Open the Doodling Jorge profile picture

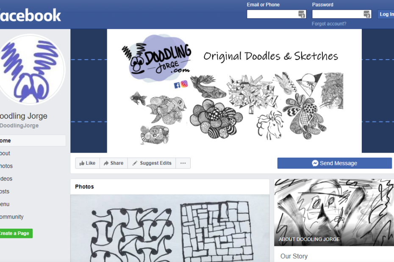click(30, 69)
